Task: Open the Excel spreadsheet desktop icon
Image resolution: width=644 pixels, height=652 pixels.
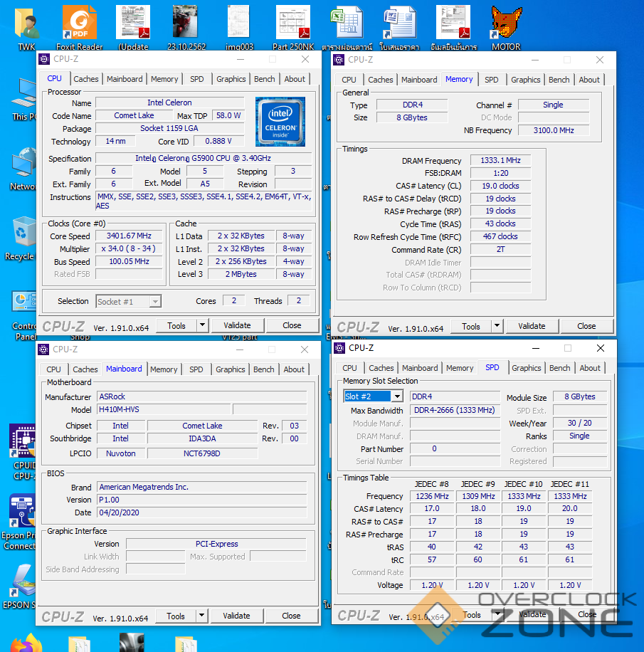Action: (x=347, y=23)
